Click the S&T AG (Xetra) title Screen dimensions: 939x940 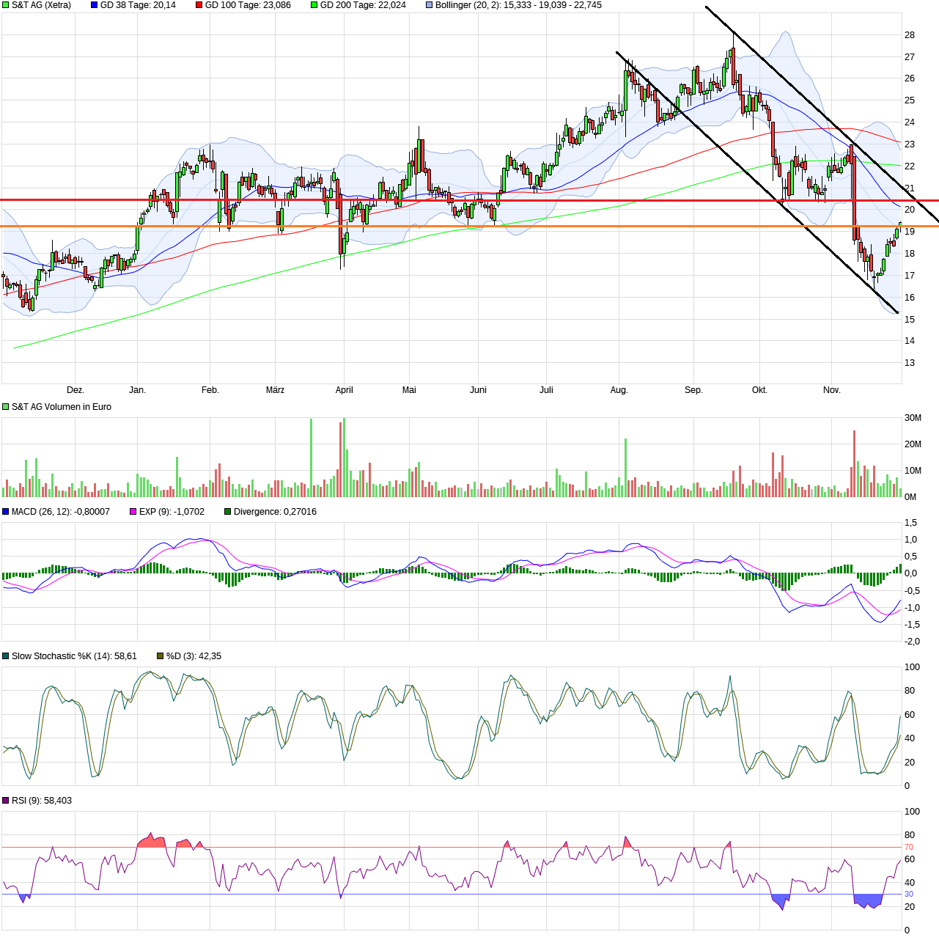(40, 5)
